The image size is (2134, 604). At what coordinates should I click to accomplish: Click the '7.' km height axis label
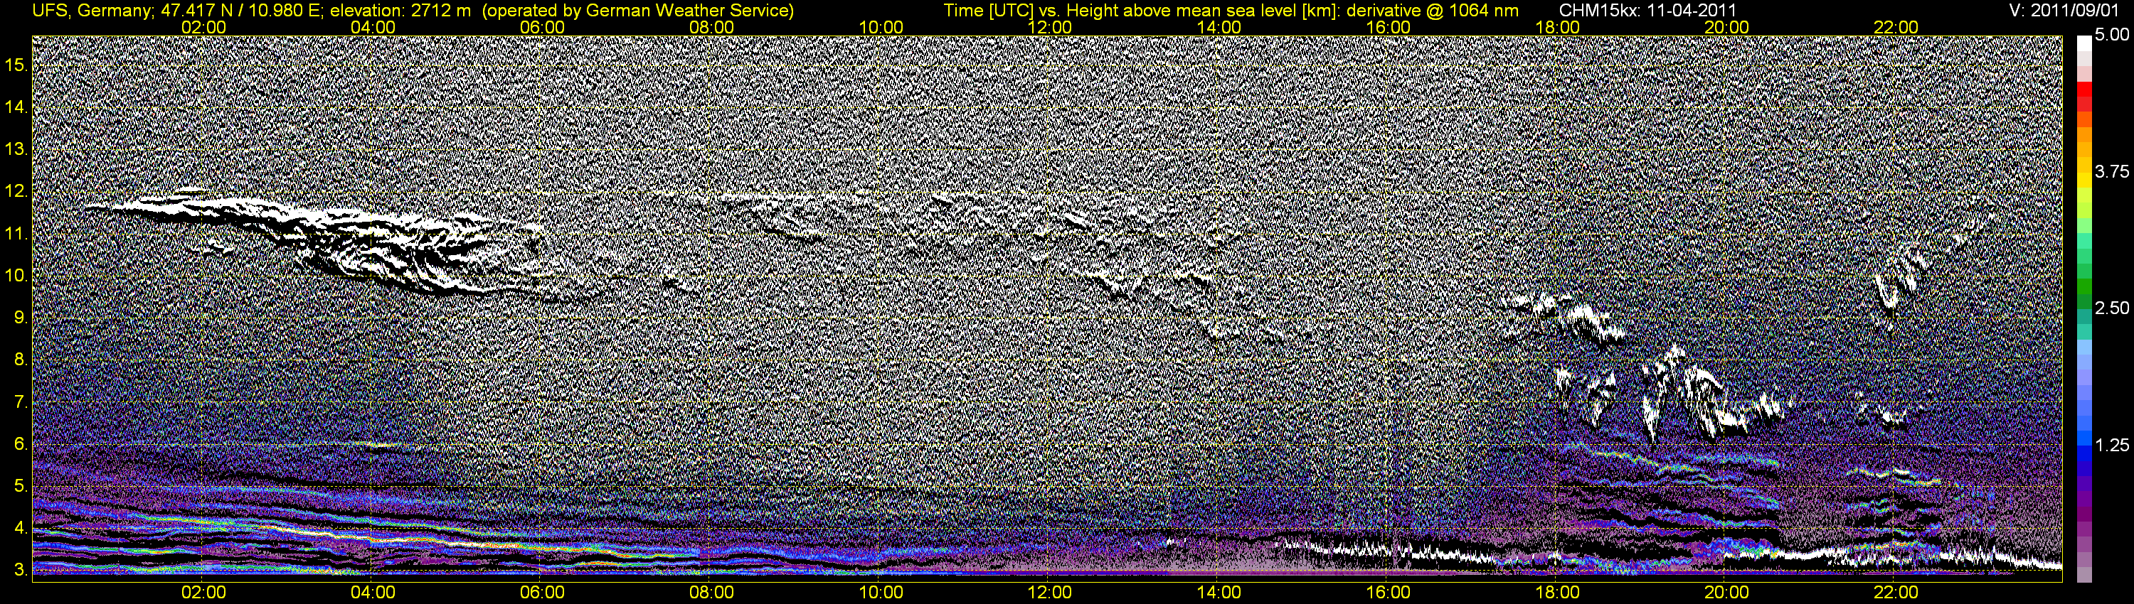coord(21,402)
